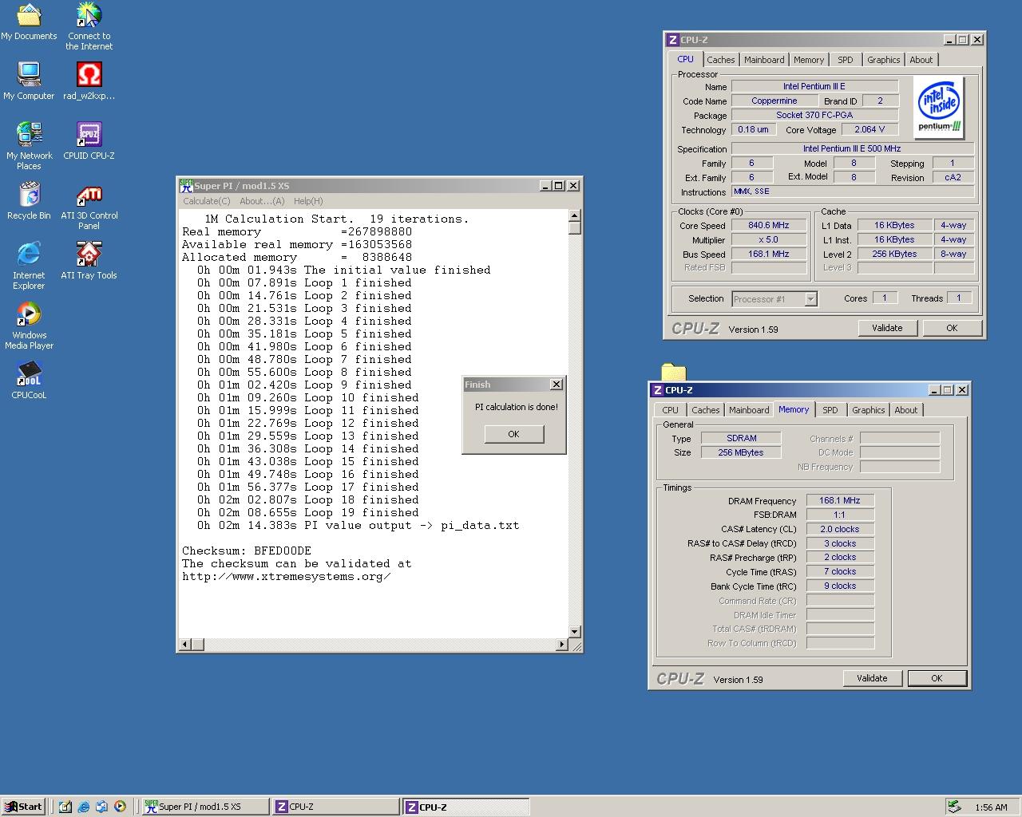Activate the second CPU-Z taskbar button

tap(466, 807)
